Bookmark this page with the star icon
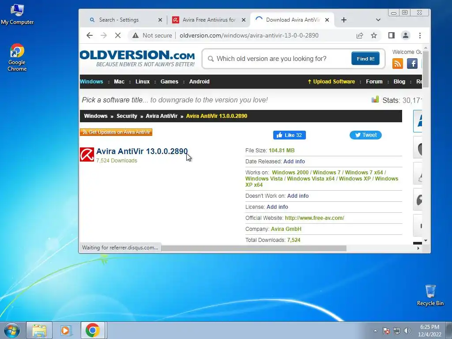 point(374,35)
